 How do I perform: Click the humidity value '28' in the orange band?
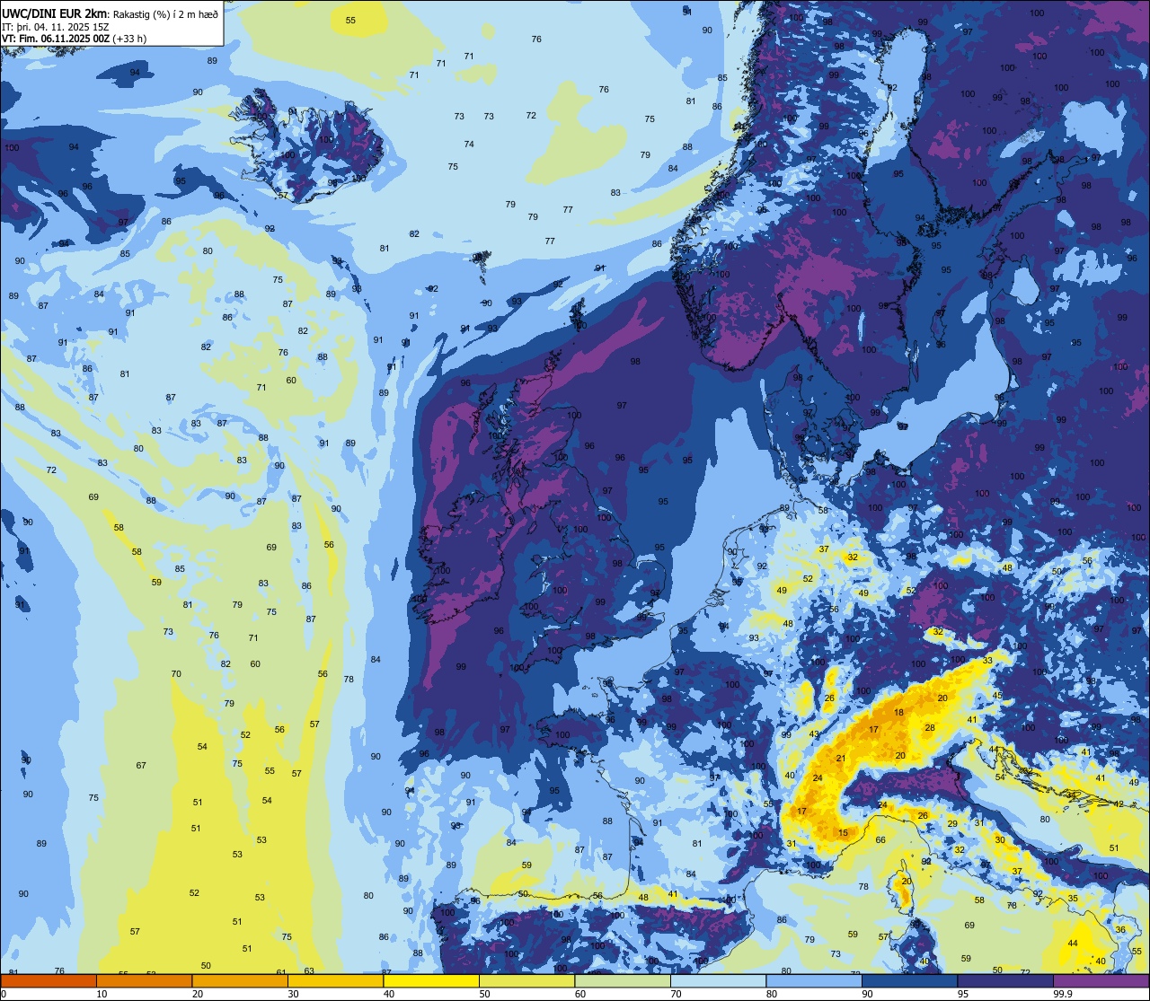click(930, 728)
